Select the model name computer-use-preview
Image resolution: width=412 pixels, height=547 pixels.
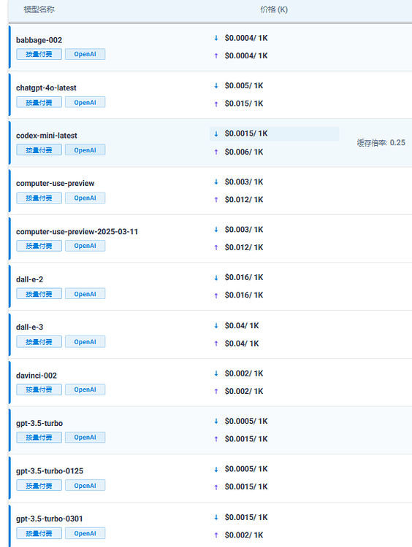[x=56, y=184]
